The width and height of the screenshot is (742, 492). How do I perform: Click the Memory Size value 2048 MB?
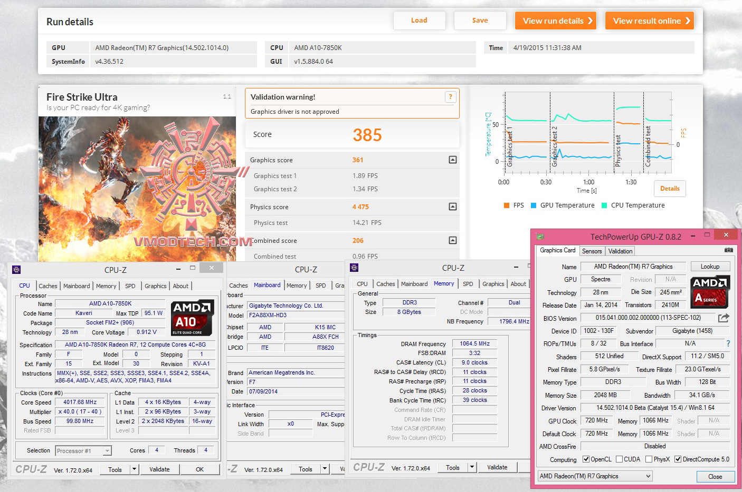coord(605,395)
